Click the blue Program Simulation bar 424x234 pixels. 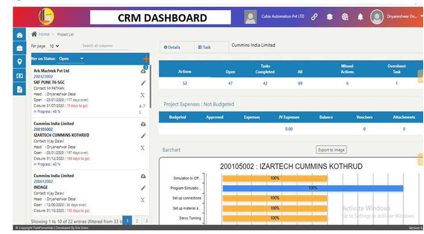(x=313, y=188)
